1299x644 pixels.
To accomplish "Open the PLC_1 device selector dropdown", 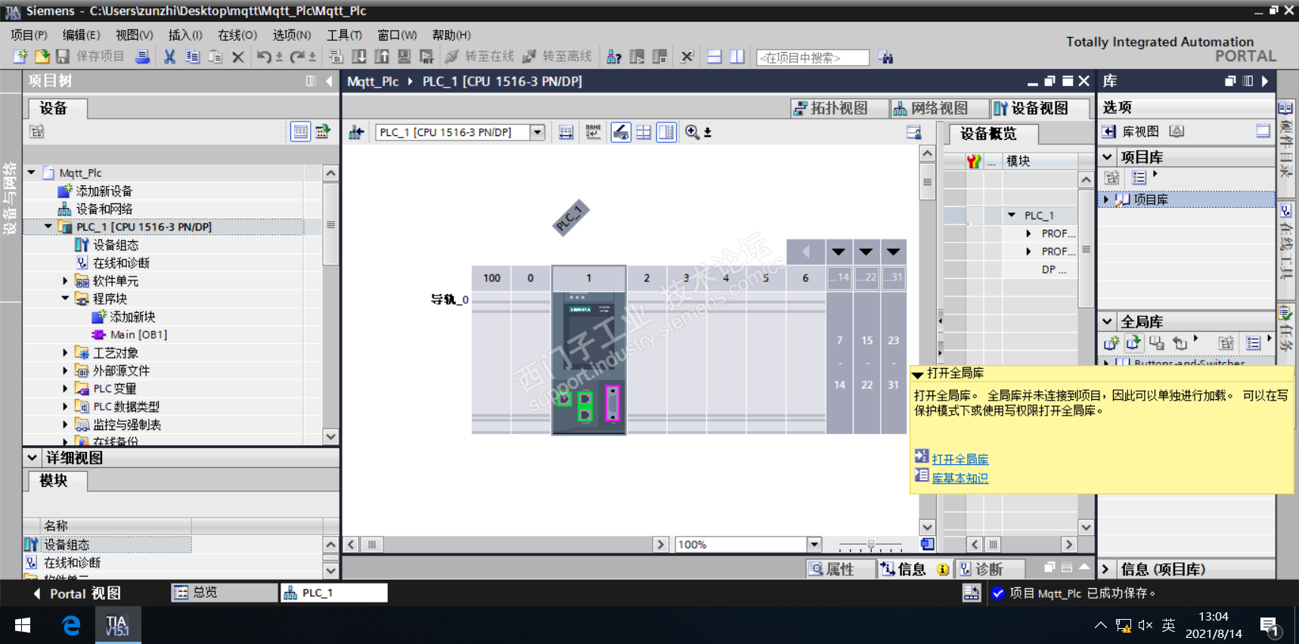I will tap(538, 132).
